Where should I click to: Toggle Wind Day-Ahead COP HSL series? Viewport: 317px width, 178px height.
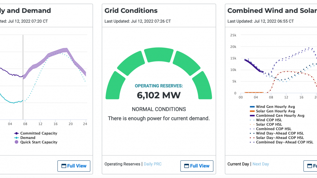tap(277, 133)
